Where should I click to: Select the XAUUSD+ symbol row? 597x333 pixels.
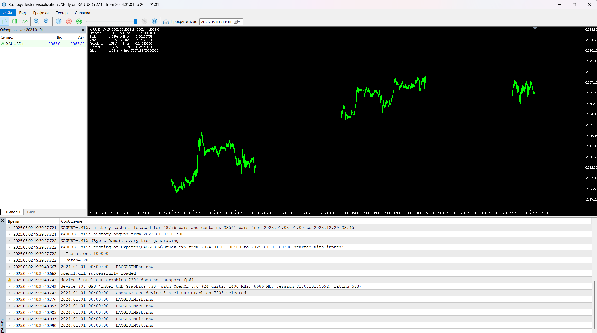coord(43,44)
